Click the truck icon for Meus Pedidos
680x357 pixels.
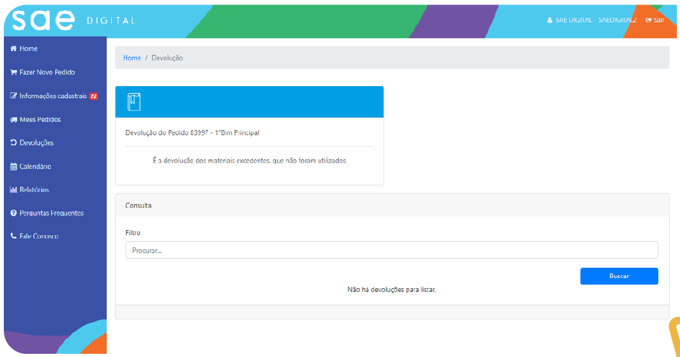point(13,120)
